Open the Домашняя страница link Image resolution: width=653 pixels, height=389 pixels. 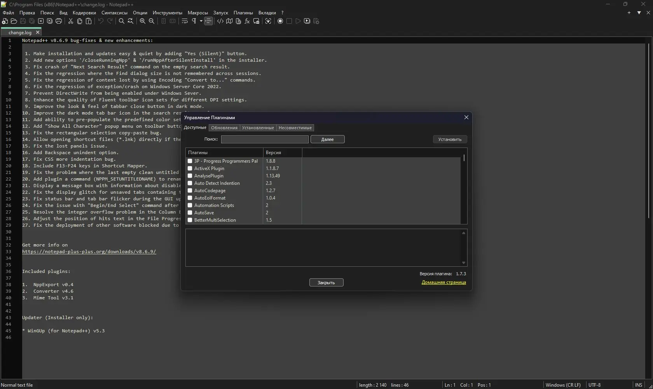pos(444,282)
